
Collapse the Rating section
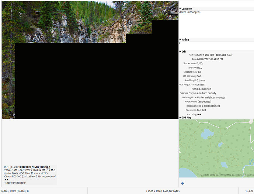coord(180,39)
